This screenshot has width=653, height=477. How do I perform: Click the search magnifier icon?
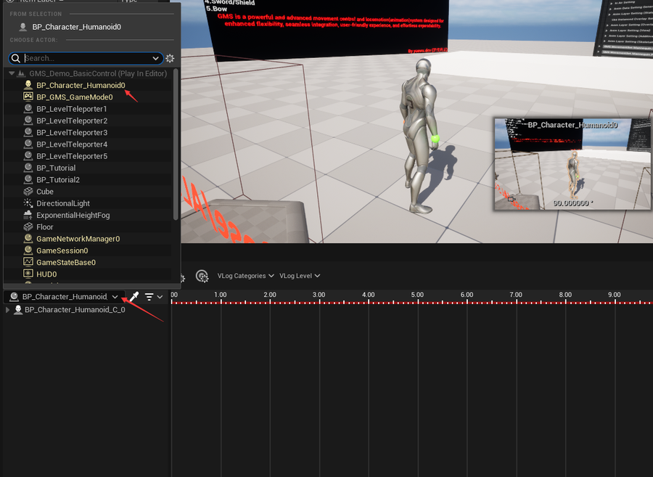[16, 58]
